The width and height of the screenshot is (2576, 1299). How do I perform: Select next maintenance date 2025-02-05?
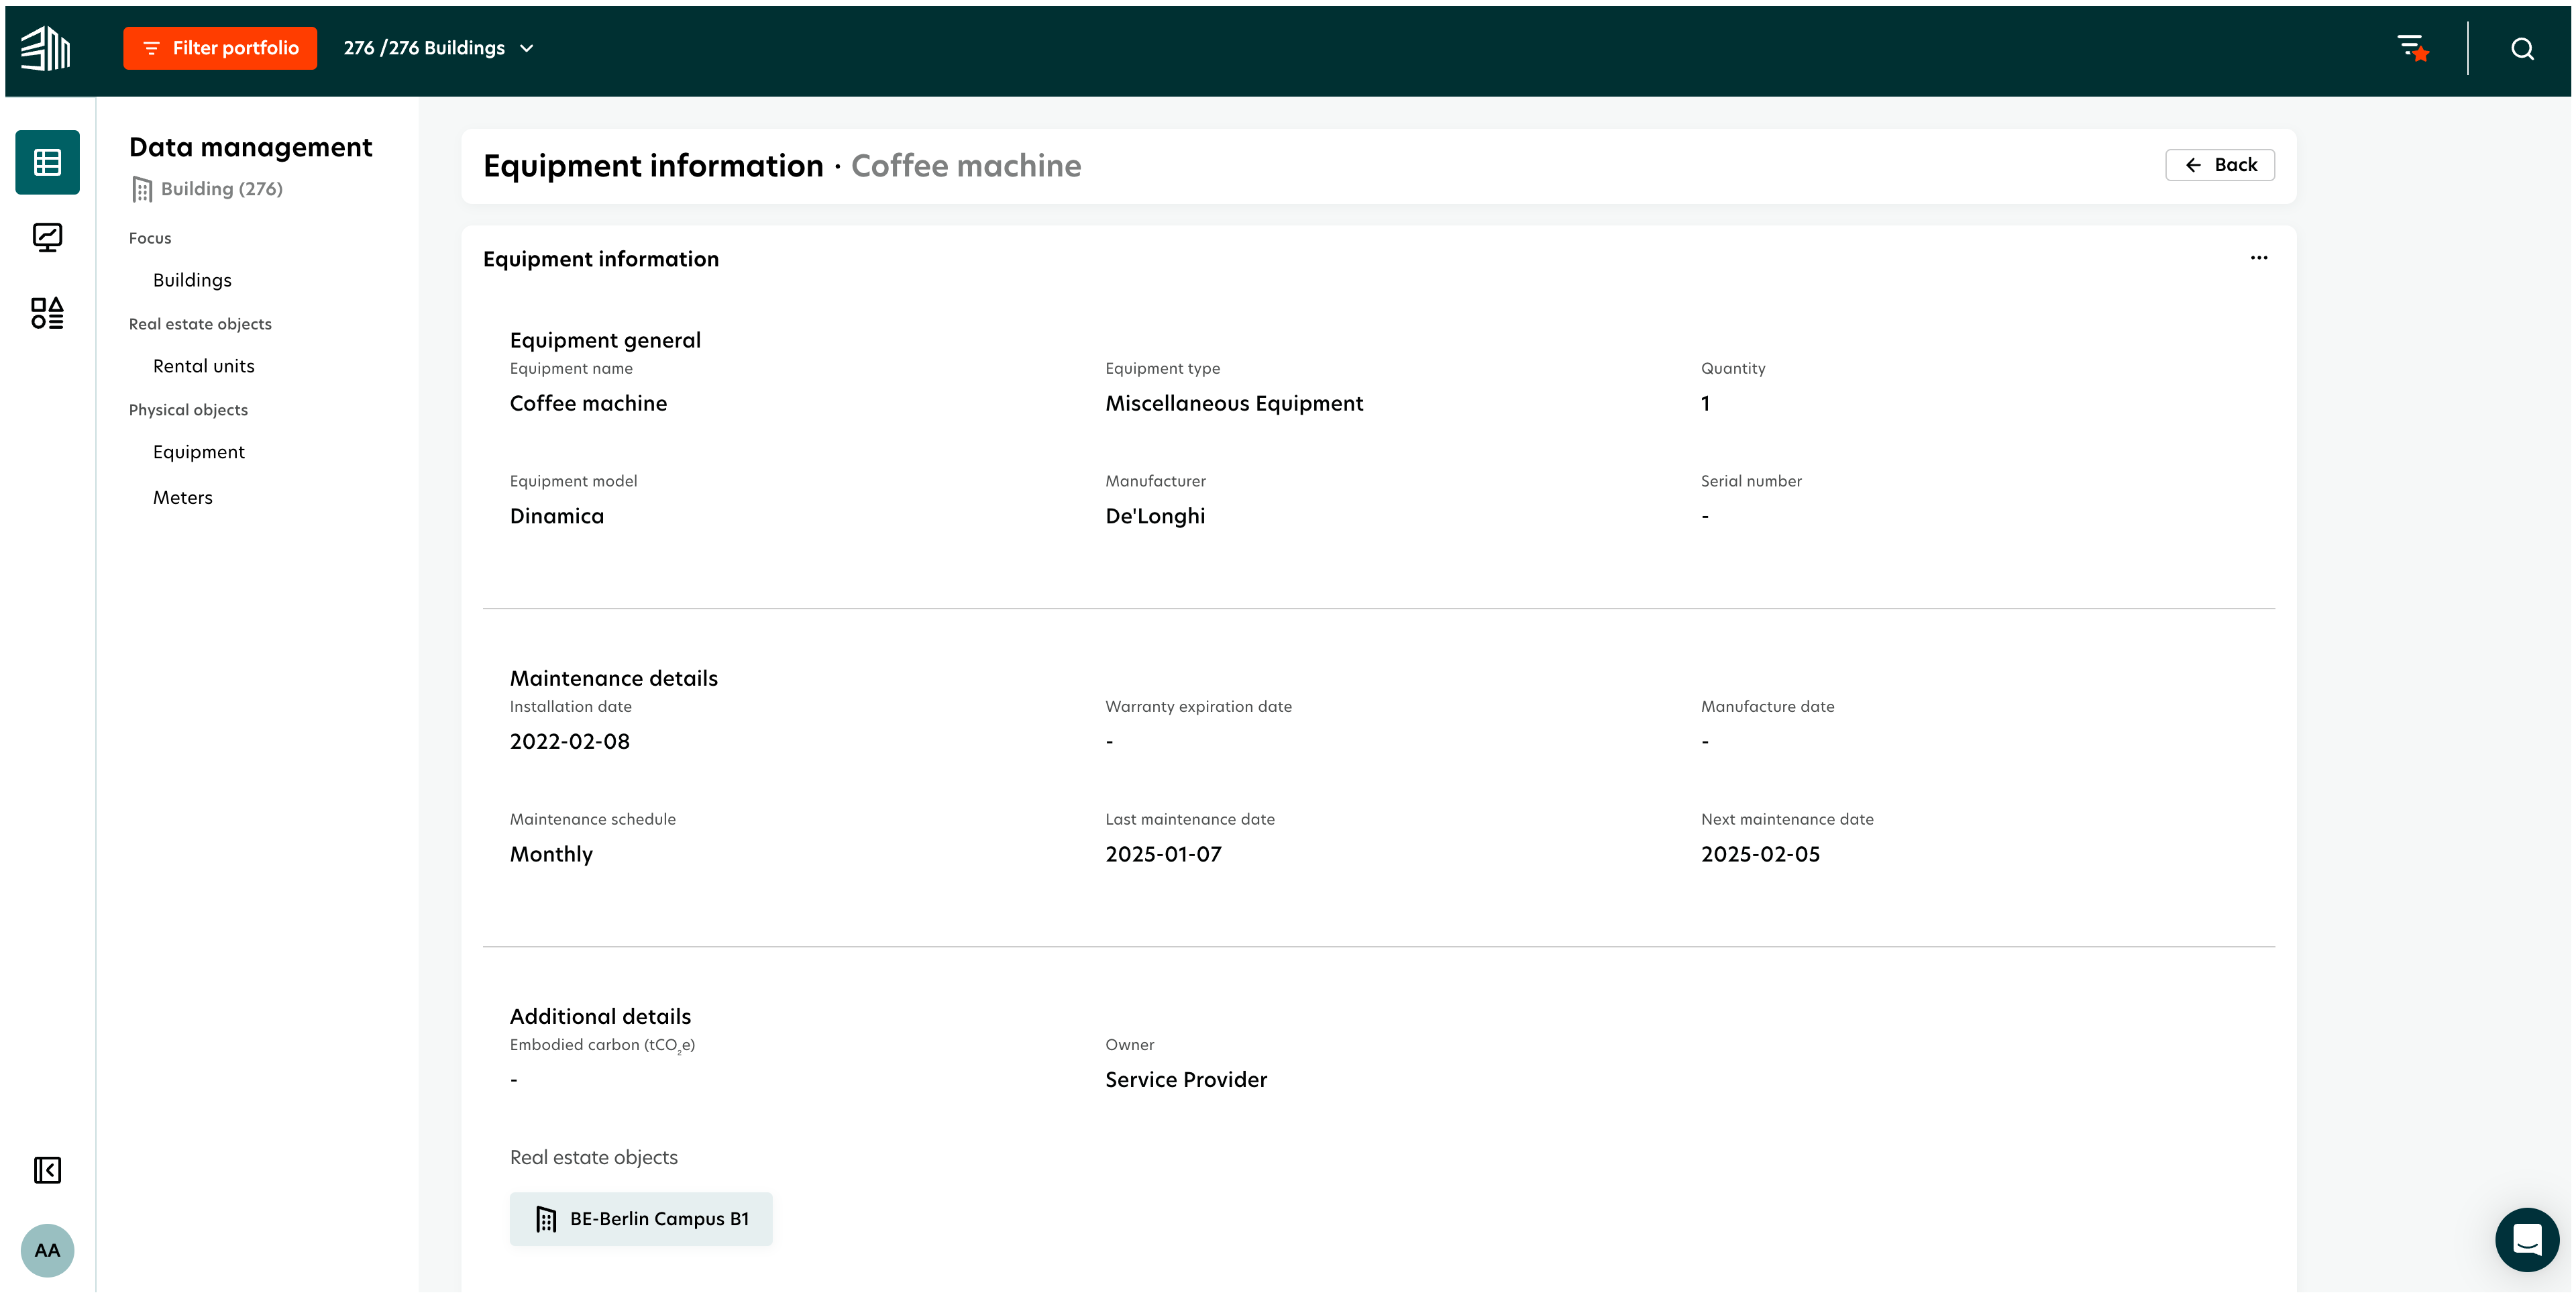pos(1760,854)
